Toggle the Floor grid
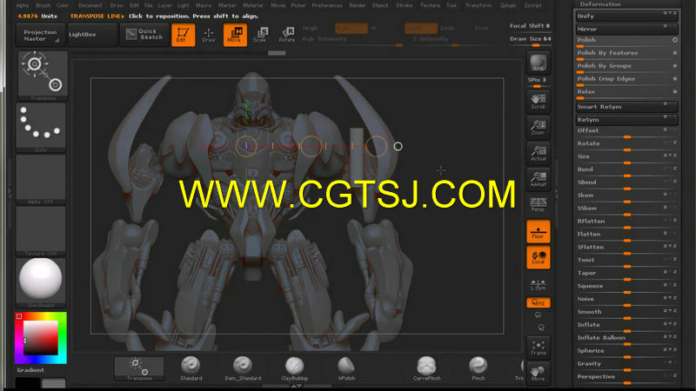Viewport: 696px width, 391px height. tap(538, 231)
